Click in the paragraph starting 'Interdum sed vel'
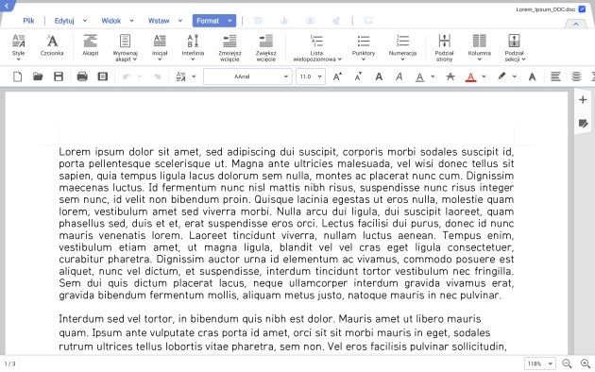 tap(282, 332)
